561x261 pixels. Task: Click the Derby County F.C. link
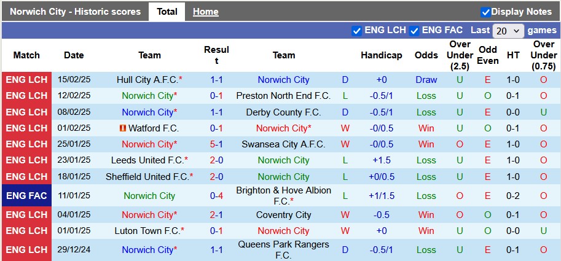[x=283, y=112]
